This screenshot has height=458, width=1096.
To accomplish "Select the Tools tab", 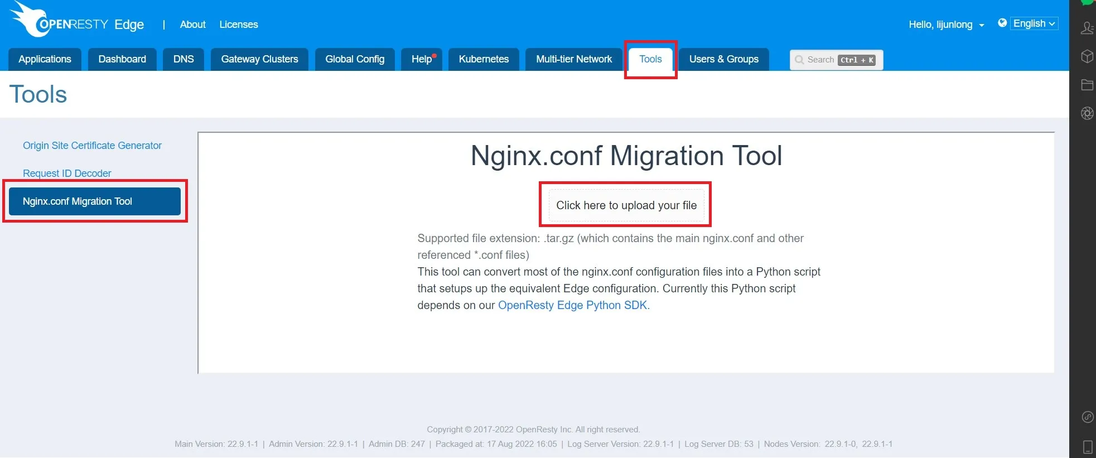I will (x=650, y=59).
